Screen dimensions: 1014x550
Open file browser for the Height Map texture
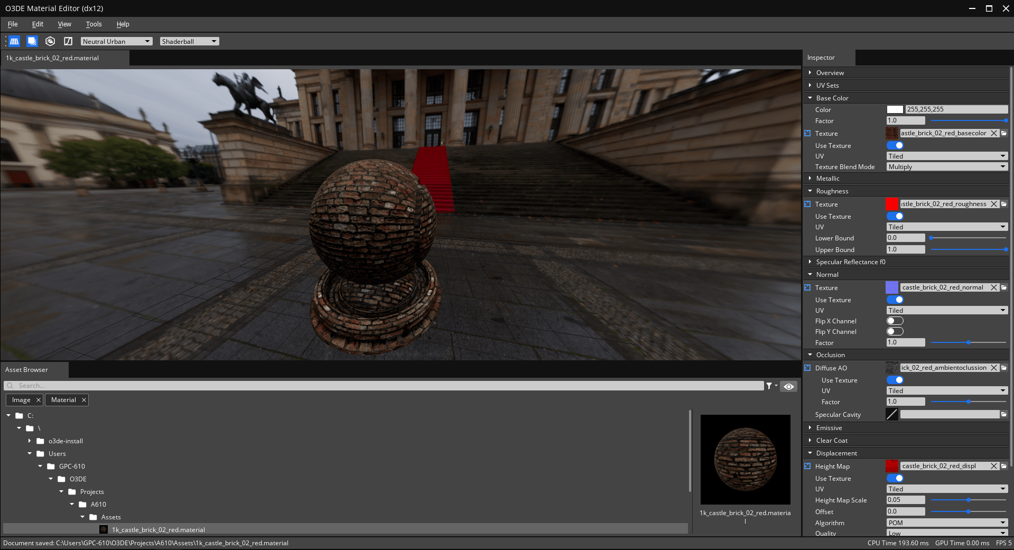point(1004,466)
